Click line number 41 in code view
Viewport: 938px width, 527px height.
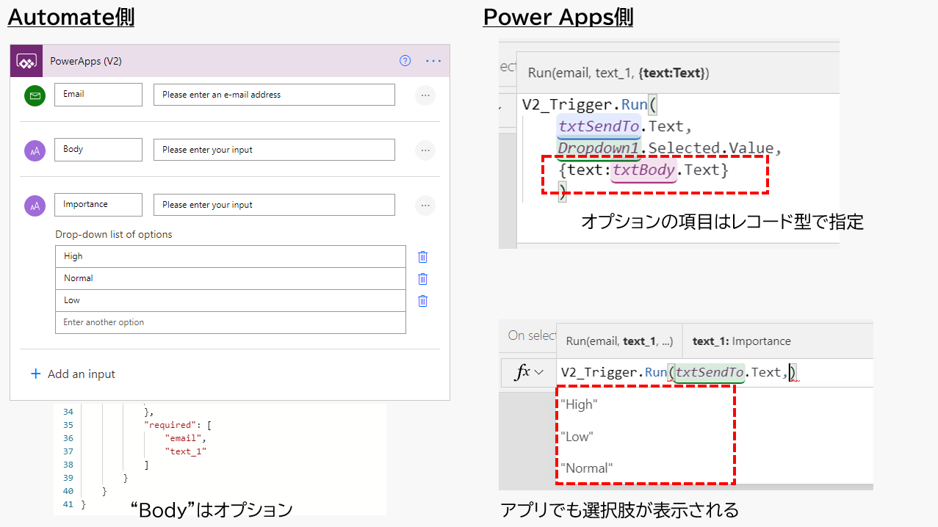(x=68, y=504)
